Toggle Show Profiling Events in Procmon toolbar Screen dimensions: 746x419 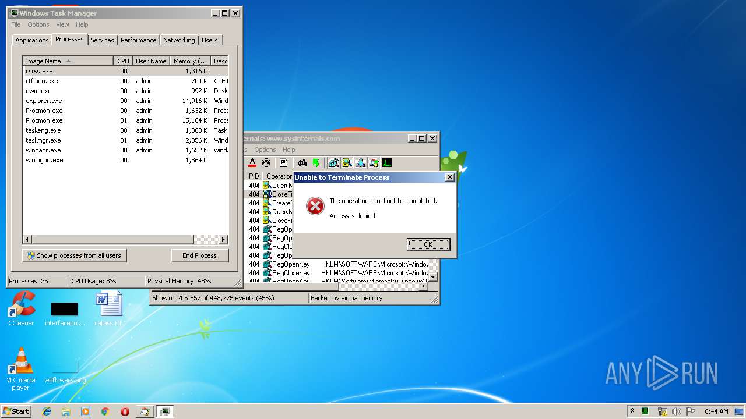[x=387, y=163]
